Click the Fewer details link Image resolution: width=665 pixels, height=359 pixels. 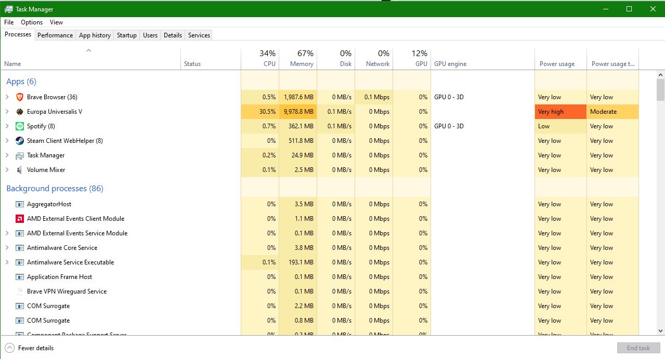coord(36,348)
